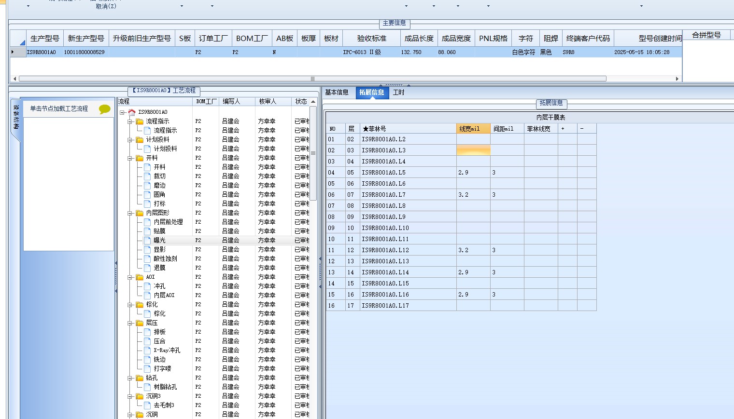Click the document icon beside 打标

point(147,203)
